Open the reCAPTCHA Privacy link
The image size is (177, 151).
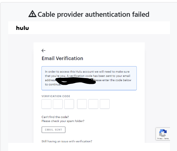point(160,138)
